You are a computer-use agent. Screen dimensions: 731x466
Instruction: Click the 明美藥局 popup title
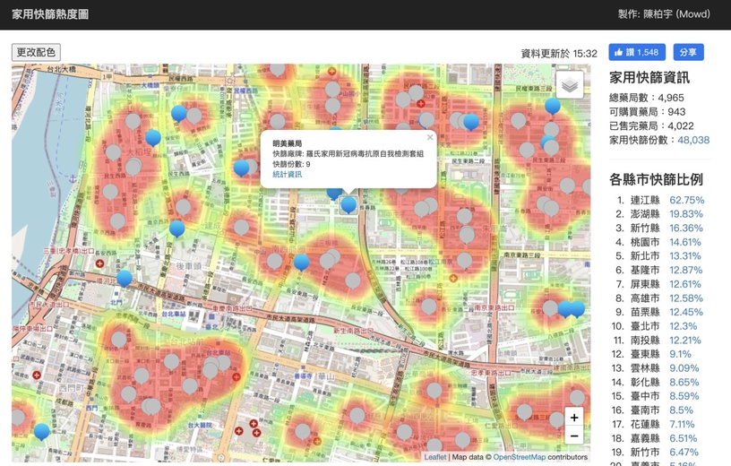coord(288,143)
